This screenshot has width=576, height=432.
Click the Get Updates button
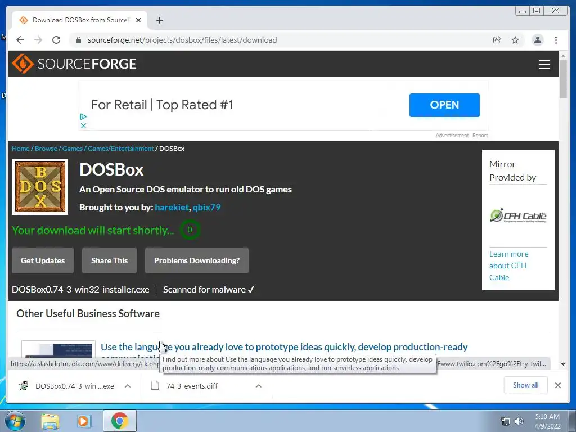(x=43, y=260)
